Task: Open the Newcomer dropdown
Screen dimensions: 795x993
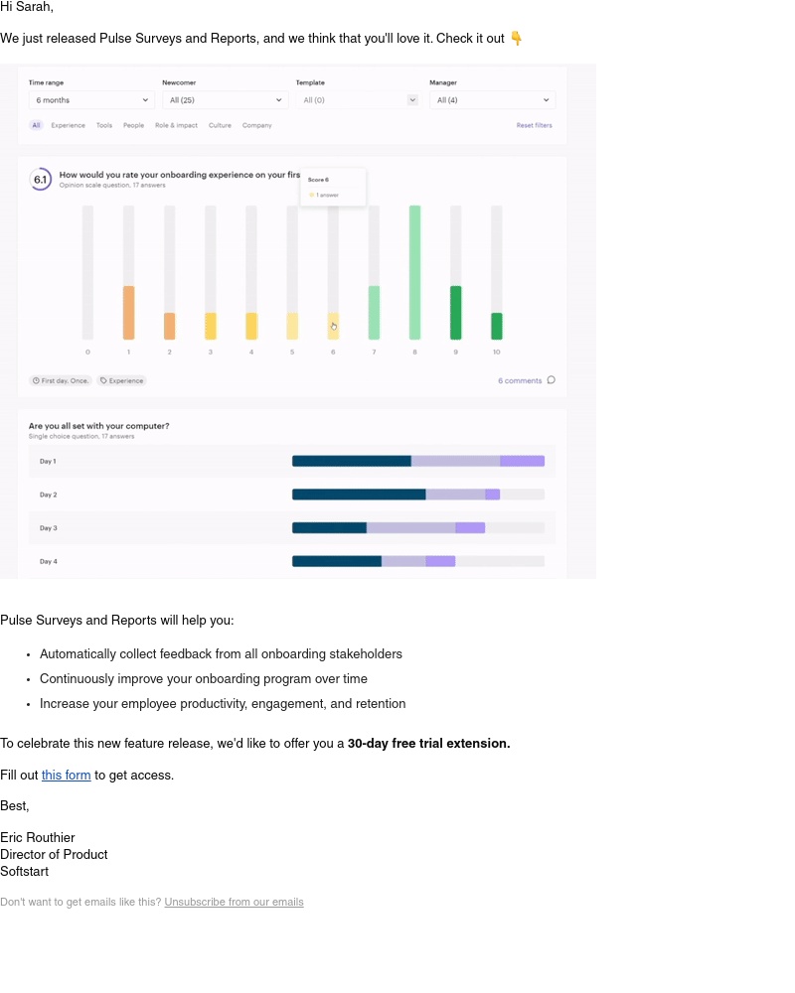Action: point(225,100)
